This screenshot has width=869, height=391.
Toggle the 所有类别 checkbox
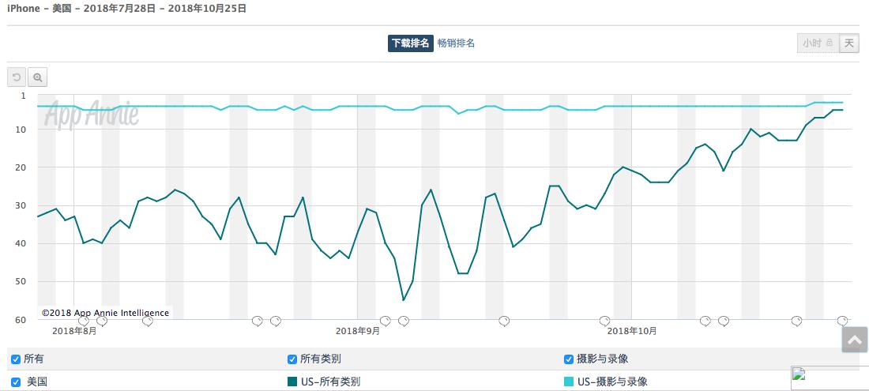(x=292, y=359)
